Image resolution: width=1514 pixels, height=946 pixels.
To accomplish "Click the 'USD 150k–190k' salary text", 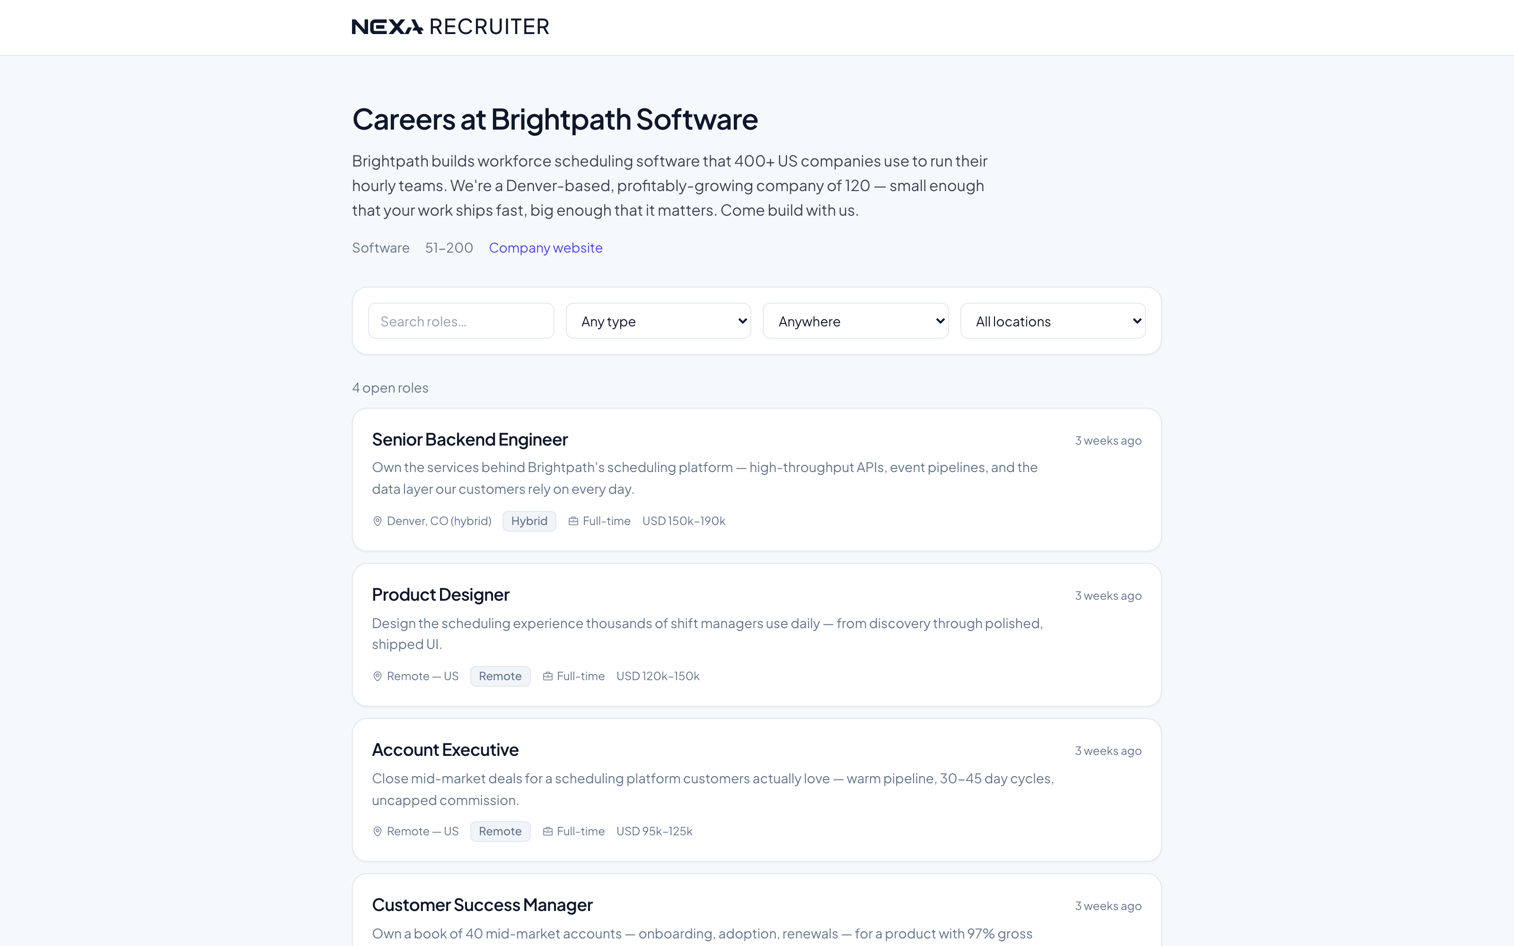I will pos(684,521).
